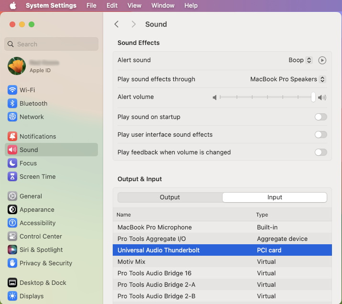342x304 pixels.
Task: Open the Alert sound Boop dropdown
Action: click(300, 60)
